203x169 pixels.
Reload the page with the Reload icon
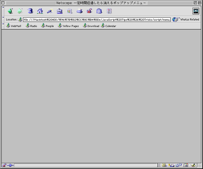tap(30, 11)
